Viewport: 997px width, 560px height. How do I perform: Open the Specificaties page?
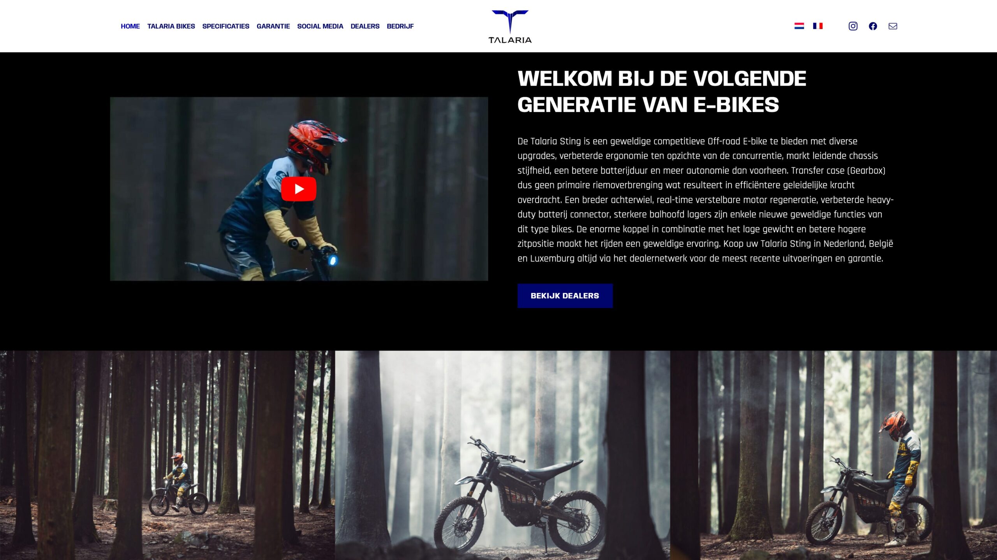click(226, 26)
